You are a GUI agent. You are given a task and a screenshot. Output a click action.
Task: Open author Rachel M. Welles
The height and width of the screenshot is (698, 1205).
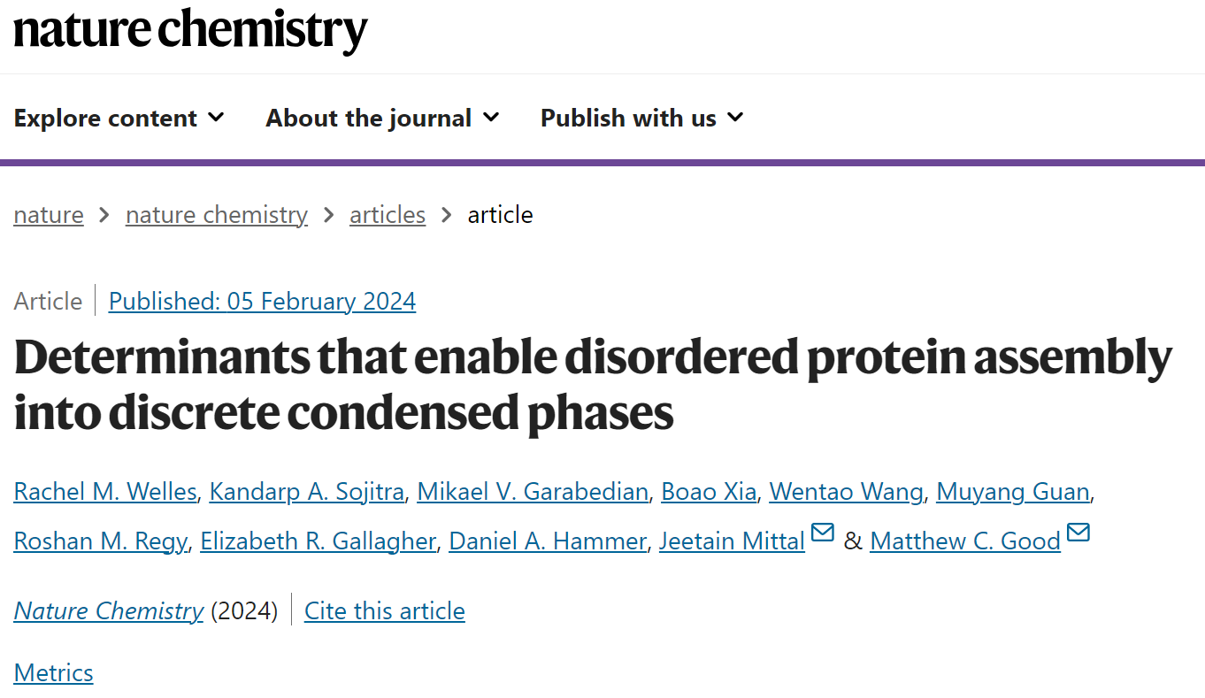coord(105,492)
